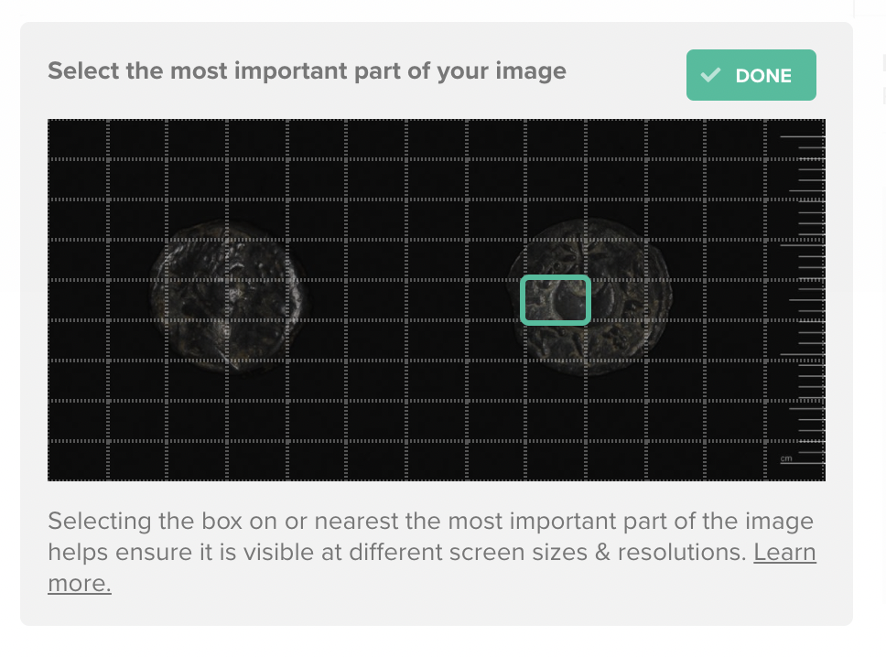Viewport: 886px width, 657px height.
Task: Select the rightmost cell in the green box's row
Action: tap(795, 300)
